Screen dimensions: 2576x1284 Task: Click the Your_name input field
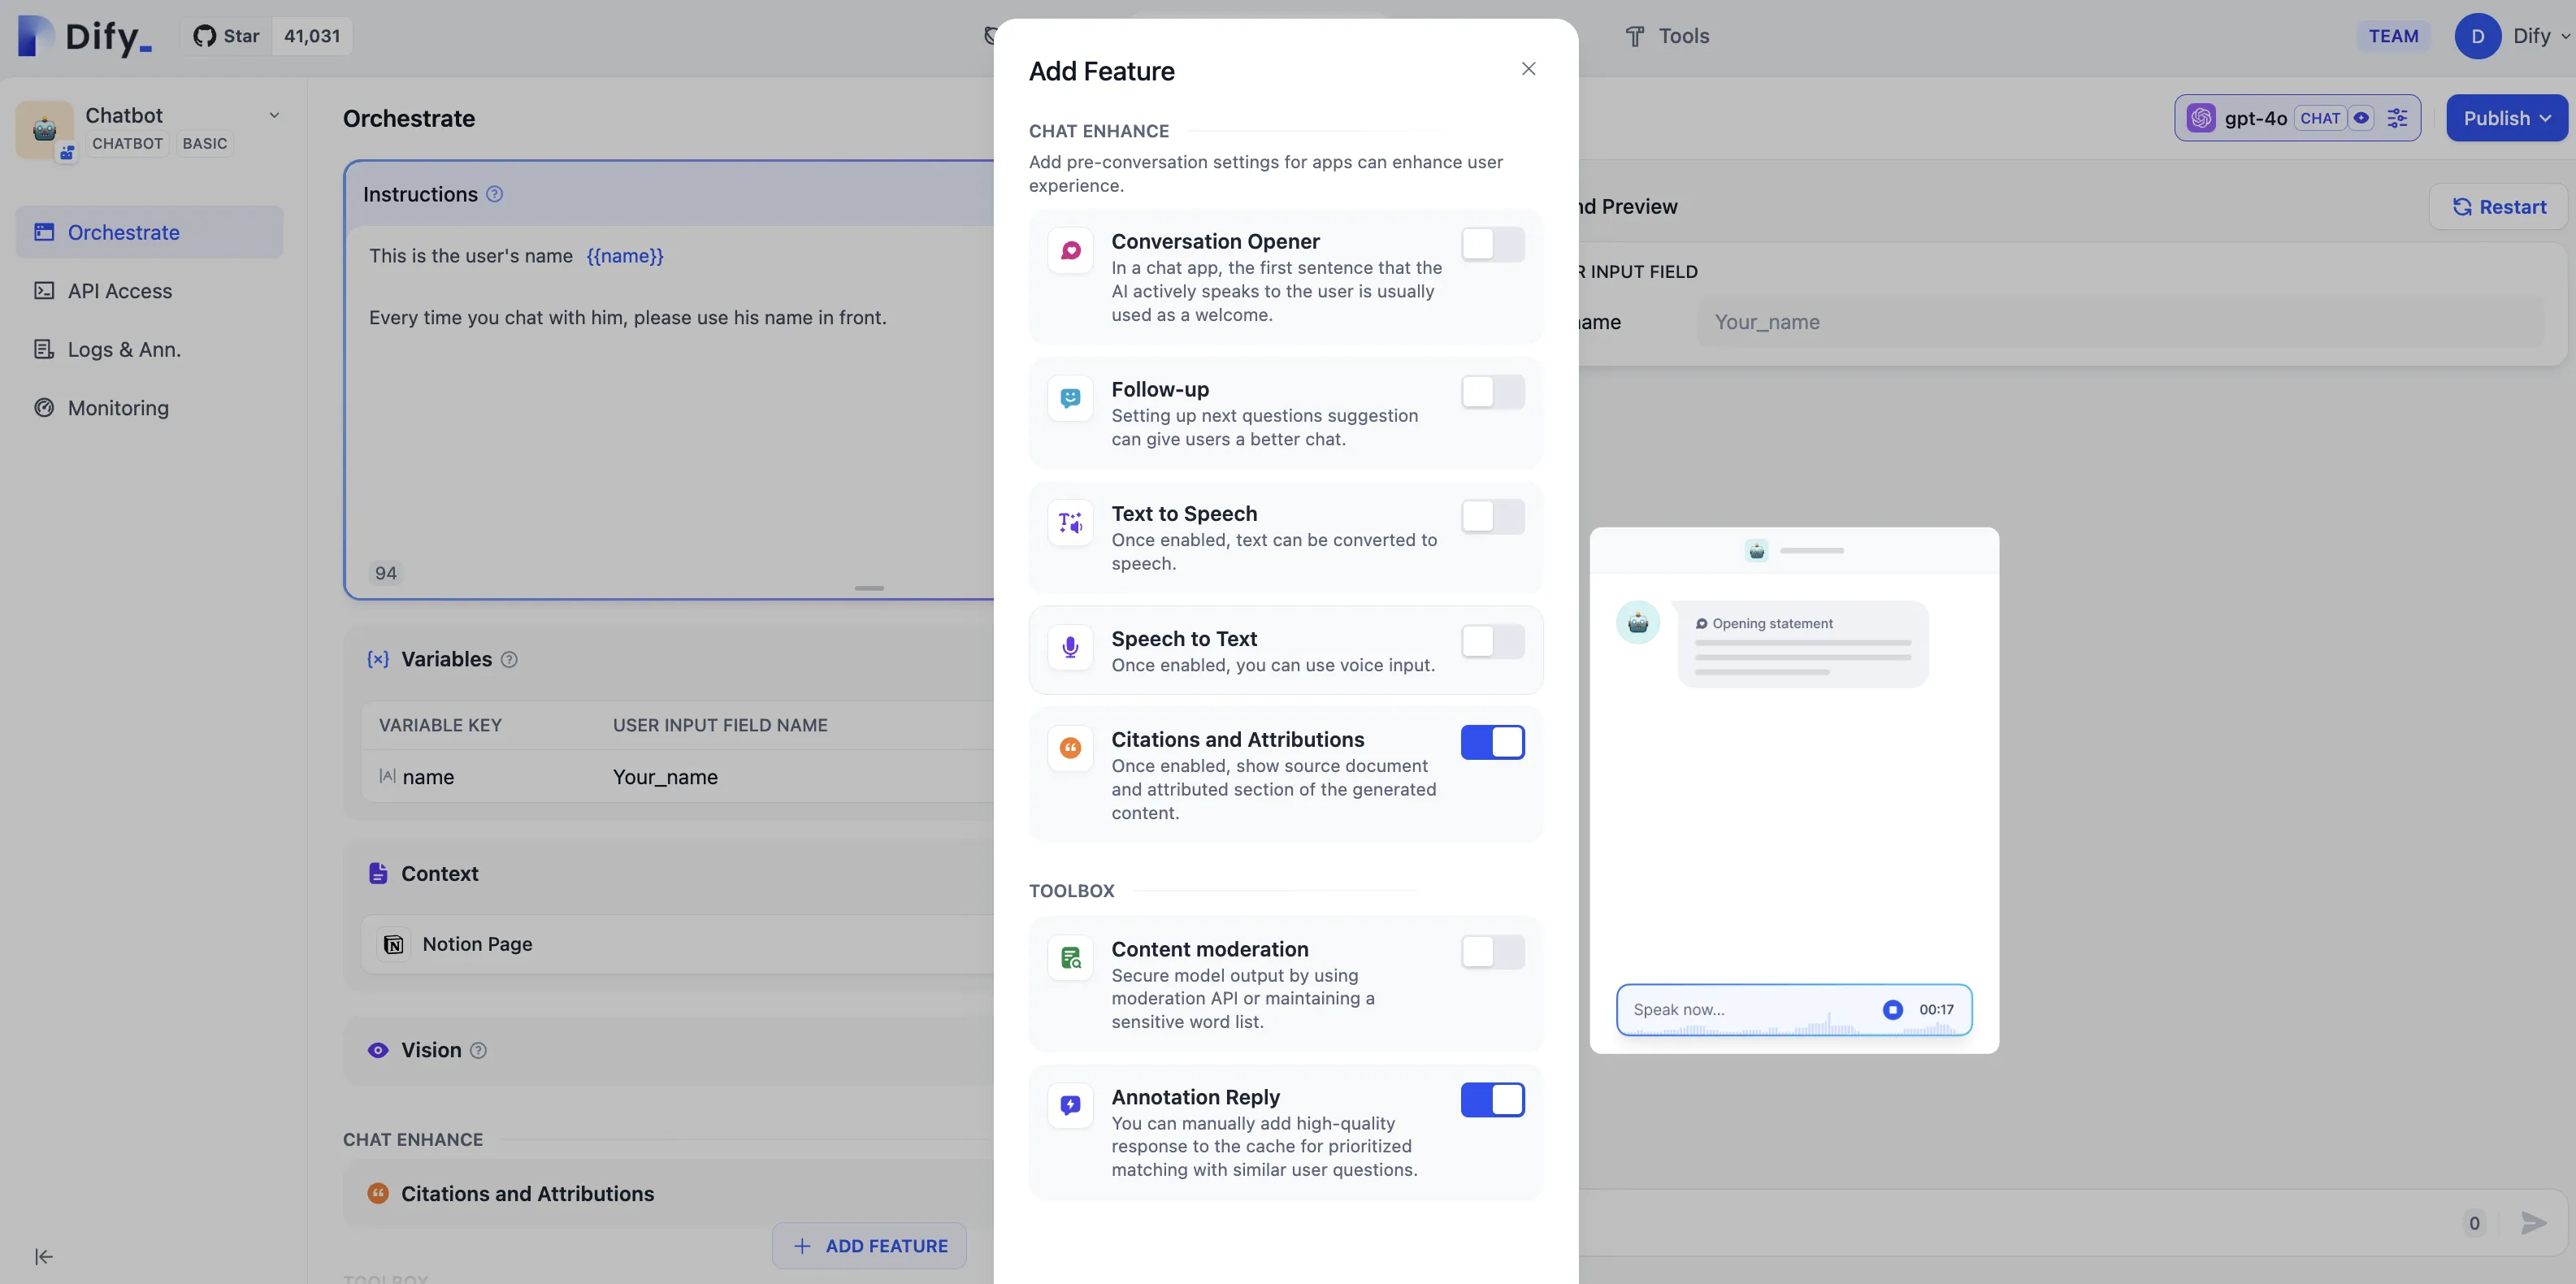(x=2120, y=322)
